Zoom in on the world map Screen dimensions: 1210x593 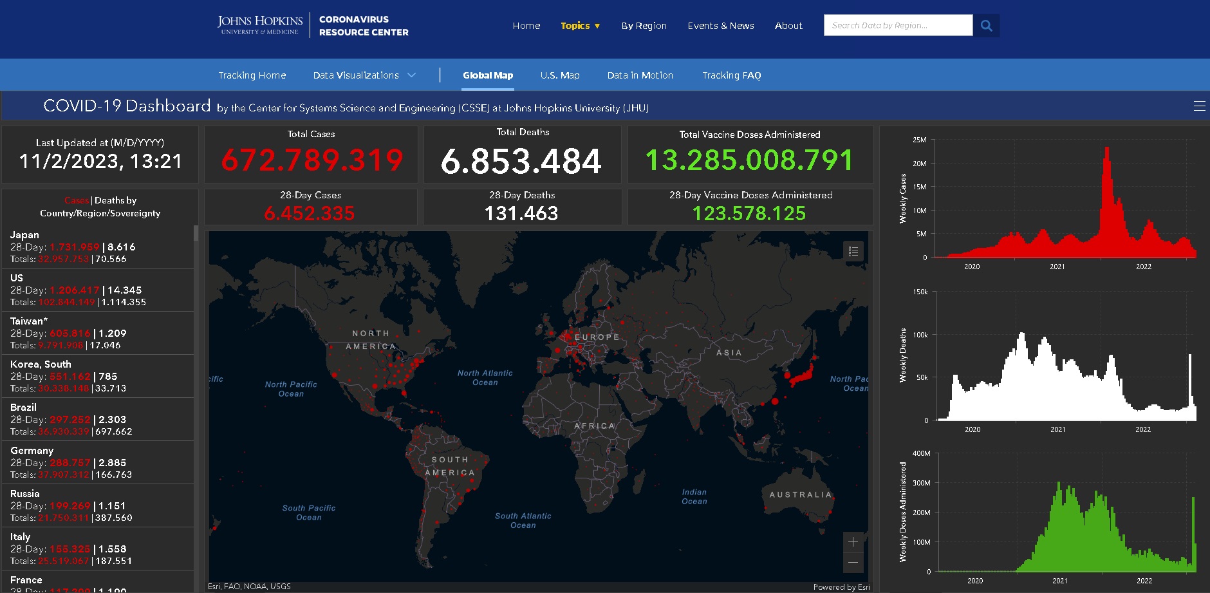tap(853, 542)
